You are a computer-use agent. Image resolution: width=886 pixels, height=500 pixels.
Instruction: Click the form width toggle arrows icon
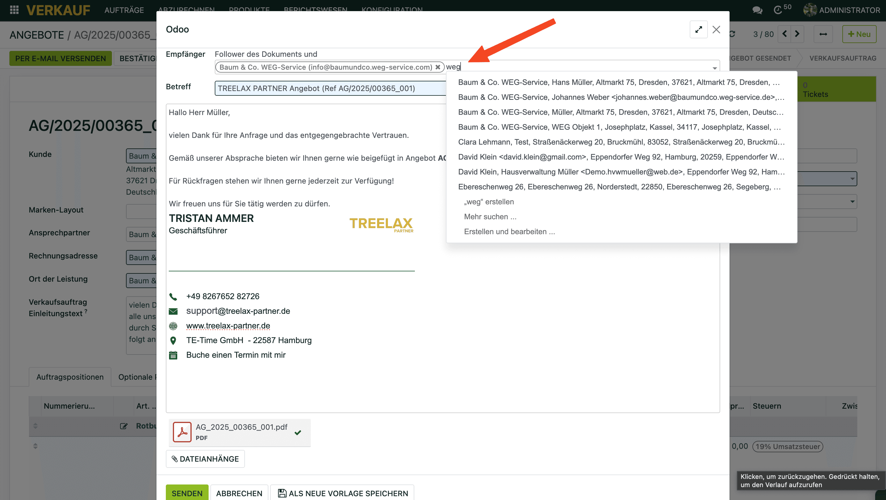823,34
